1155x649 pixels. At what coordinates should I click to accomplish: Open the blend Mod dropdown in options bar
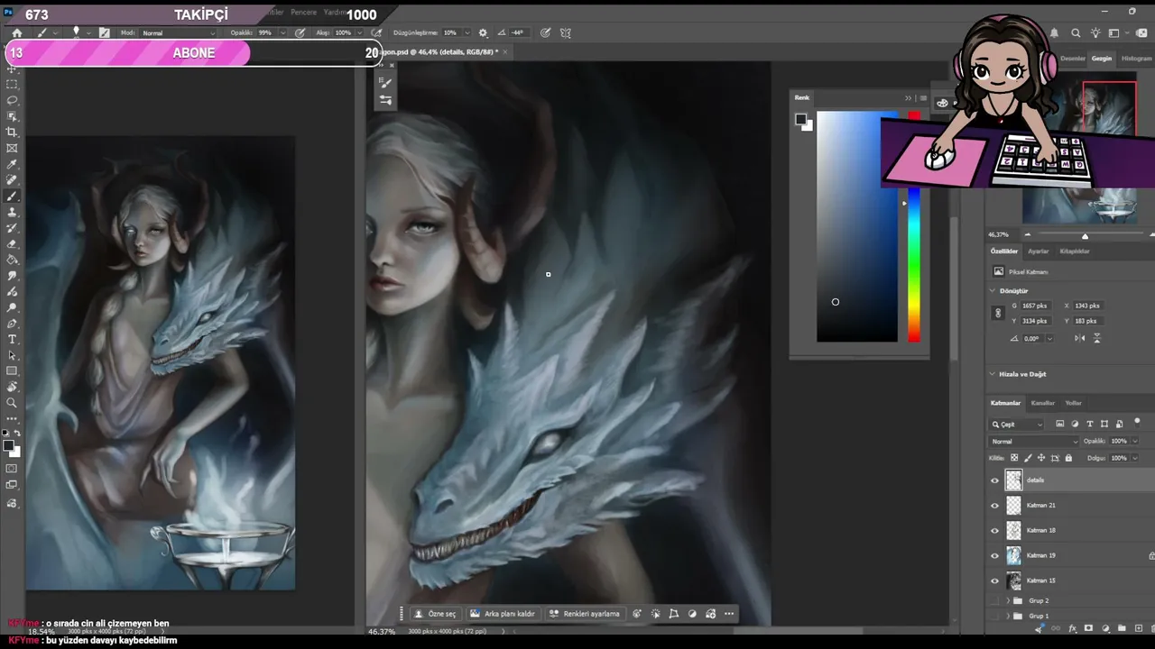pos(179,33)
